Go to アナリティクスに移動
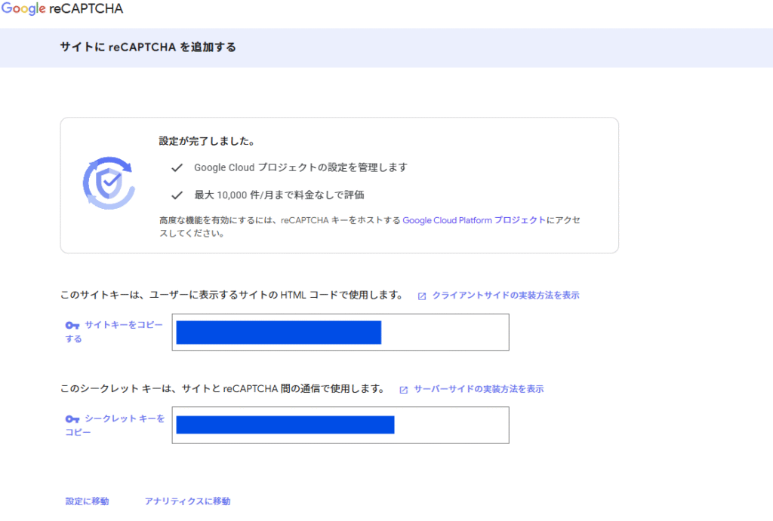Screen dimensions: 773x521 pyautogui.click(x=187, y=501)
